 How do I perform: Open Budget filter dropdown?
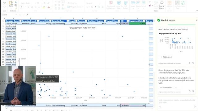(76, 21)
